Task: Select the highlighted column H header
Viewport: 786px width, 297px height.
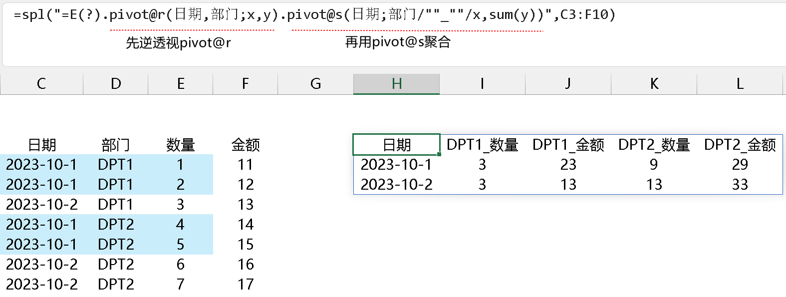Action: coord(397,84)
